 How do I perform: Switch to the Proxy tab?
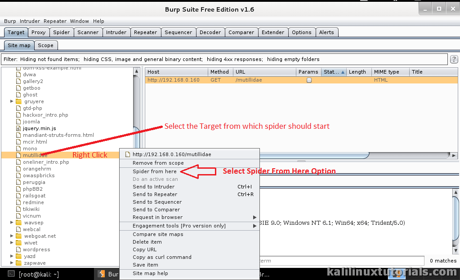click(38, 32)
